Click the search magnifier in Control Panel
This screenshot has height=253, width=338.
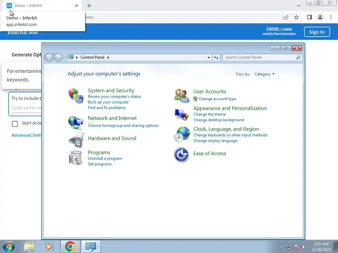point(298,57)
